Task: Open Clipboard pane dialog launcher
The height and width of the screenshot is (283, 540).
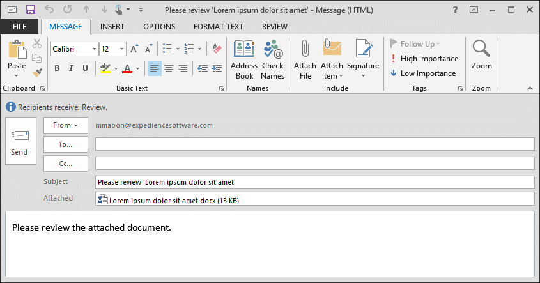Action: click(42, 89)
